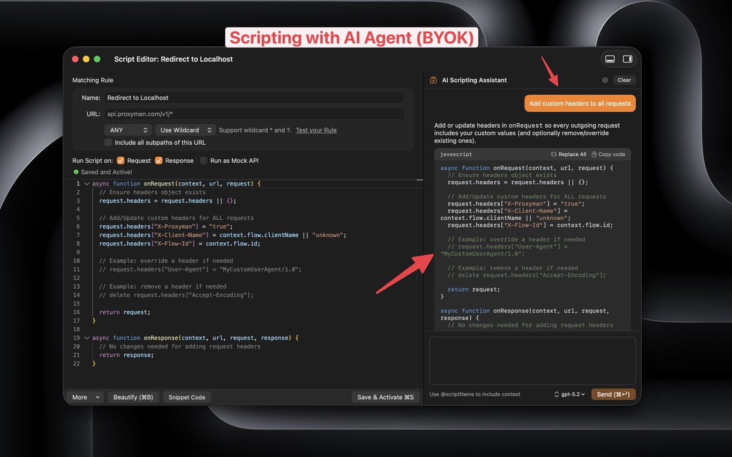Open AI assistant settings gear
This screenshot has width=732, height=457.
[605, 80]
